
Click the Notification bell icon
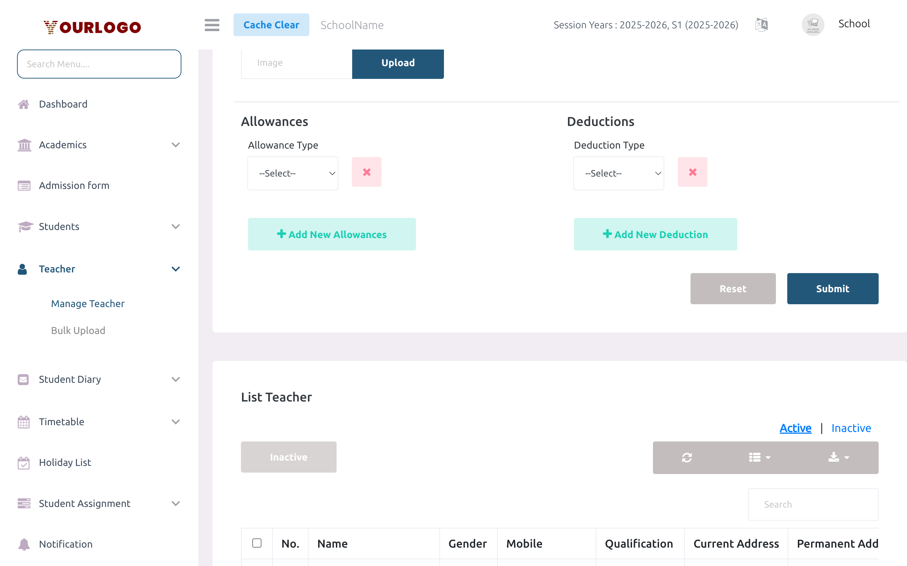pyautogui.click(x=24, y=544)
